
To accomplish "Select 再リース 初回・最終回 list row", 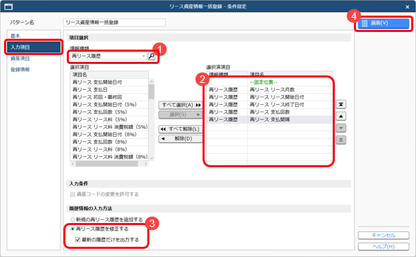I will pos(109,97).
